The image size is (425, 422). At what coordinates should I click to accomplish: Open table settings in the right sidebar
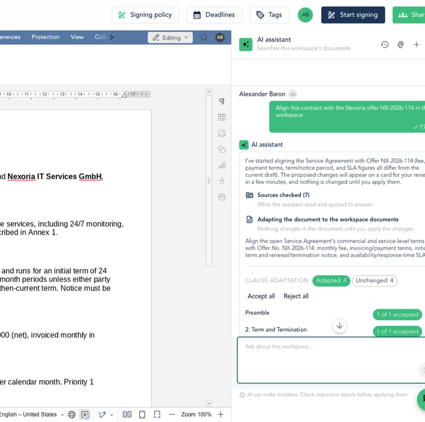tap(222, 117)
